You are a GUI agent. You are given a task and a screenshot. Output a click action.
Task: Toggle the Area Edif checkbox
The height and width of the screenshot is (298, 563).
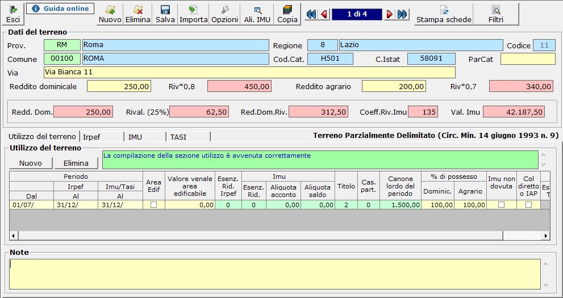point(153,205)
